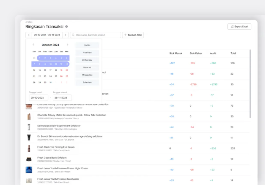Viewport: 265px width, 185px height.
Task: Open Fresh Black Tea Firming Eye Serum thumbnail
Action: (29, 148)
